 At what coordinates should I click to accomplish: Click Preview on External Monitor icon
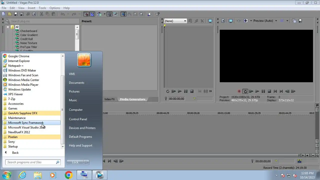click(x=230, y=21)
